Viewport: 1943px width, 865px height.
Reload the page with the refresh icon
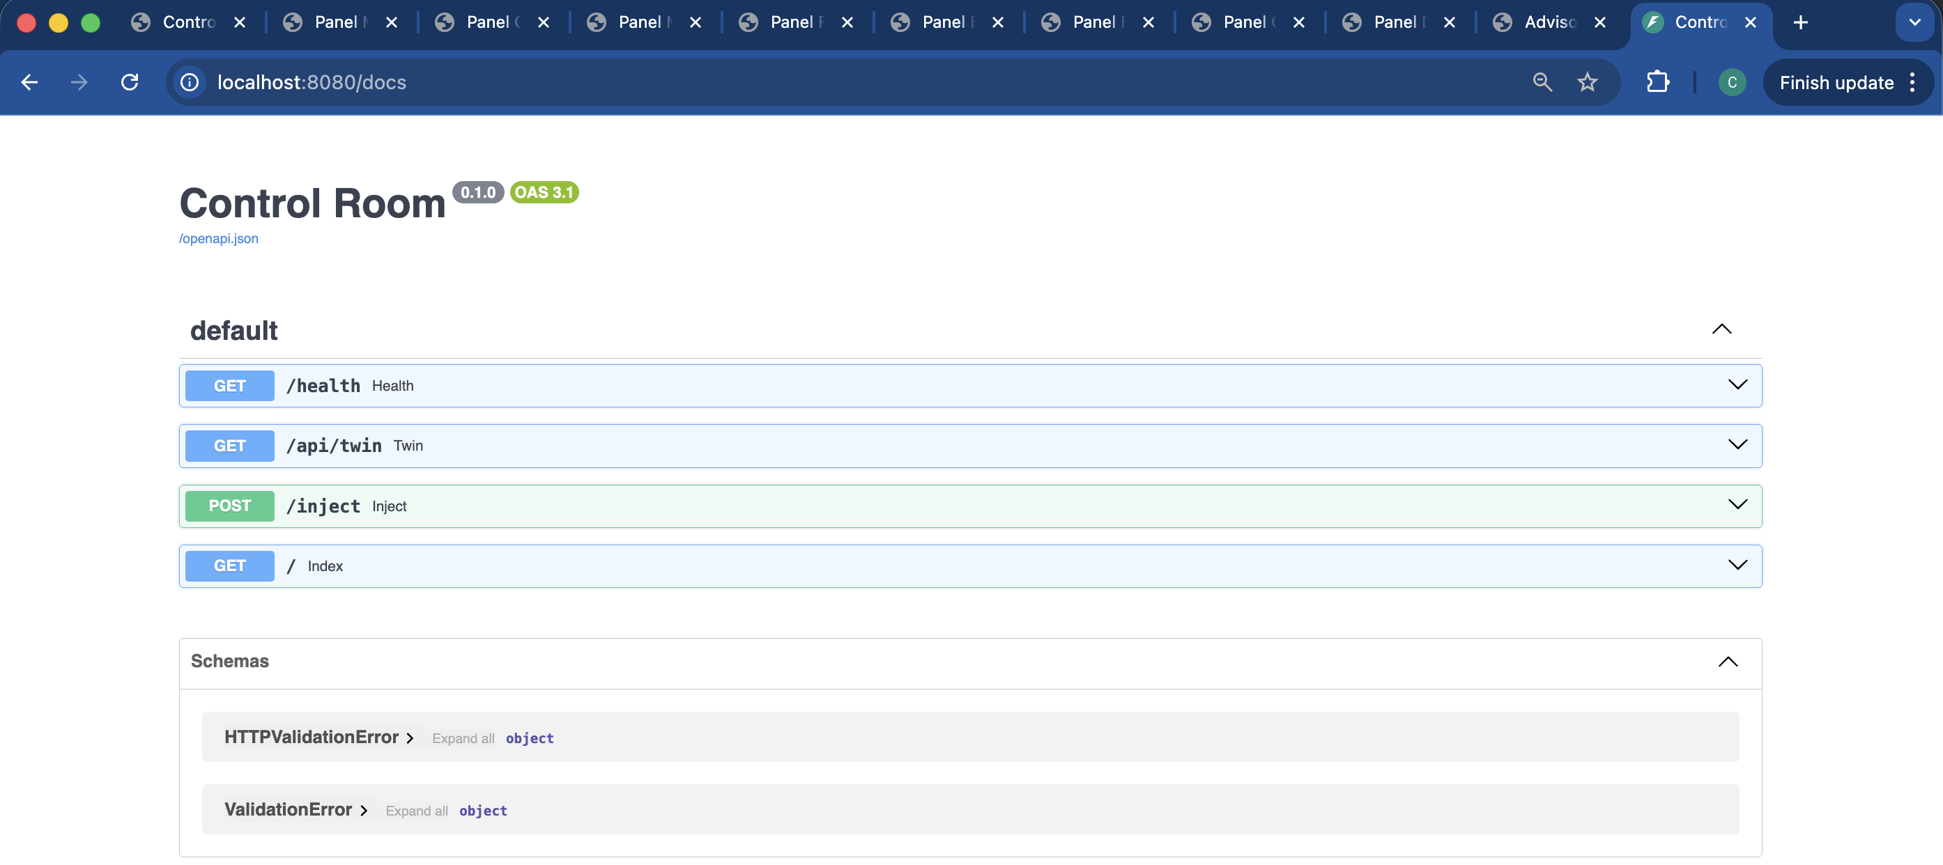(x=130, y=82)
